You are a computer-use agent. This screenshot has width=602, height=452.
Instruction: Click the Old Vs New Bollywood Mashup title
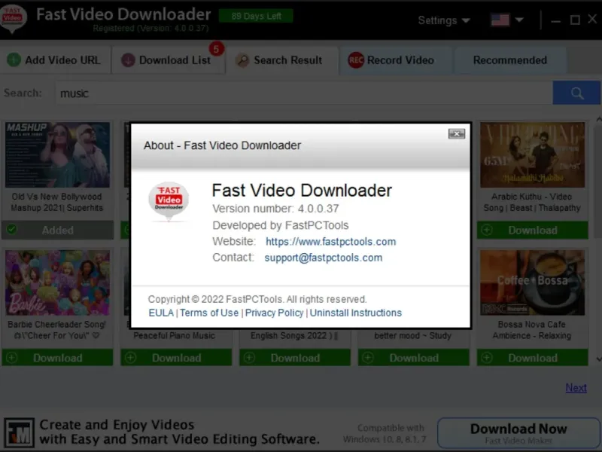tap(57, 202)
